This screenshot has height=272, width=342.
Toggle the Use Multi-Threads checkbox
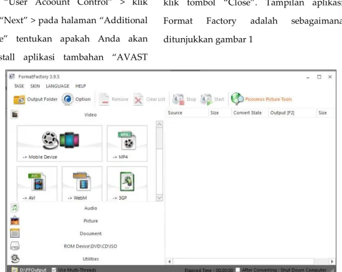point(54,270)
